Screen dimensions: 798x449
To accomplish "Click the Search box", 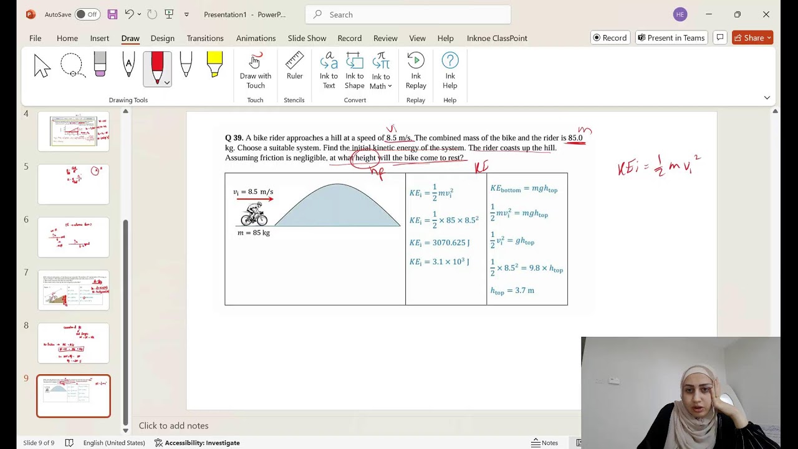I will 408,14.
